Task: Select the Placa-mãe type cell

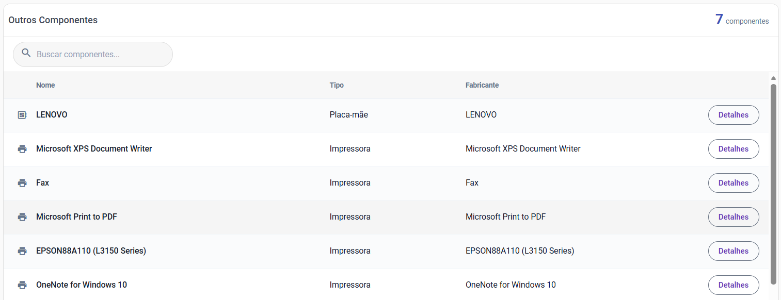Action: click(x=349, y=115)
